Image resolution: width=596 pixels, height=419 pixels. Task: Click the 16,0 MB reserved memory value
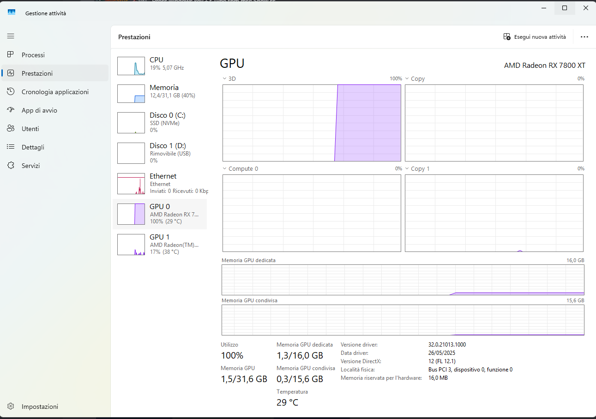[438, 378]
